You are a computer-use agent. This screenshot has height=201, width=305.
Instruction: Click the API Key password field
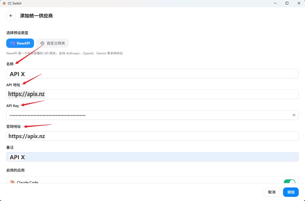(152, 115)
